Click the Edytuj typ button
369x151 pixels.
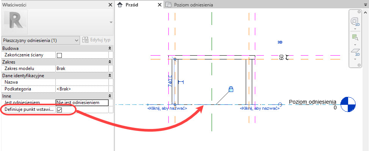[96, 40]
